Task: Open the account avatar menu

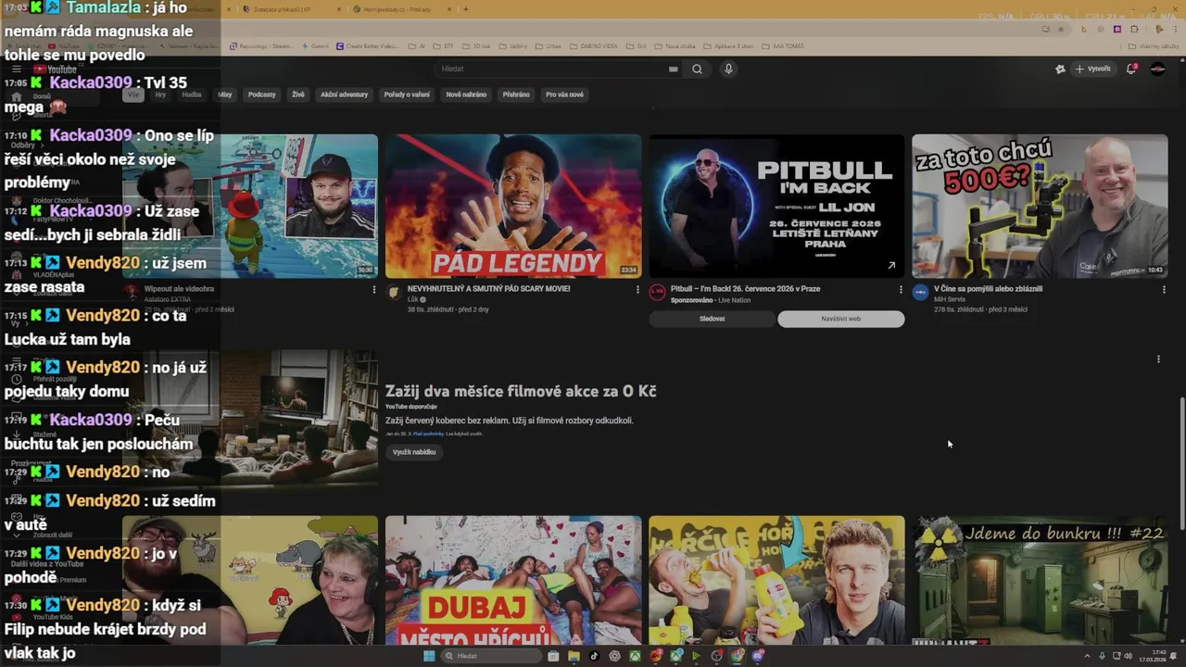Action: pyautogui.click(x=1157, y=69)
